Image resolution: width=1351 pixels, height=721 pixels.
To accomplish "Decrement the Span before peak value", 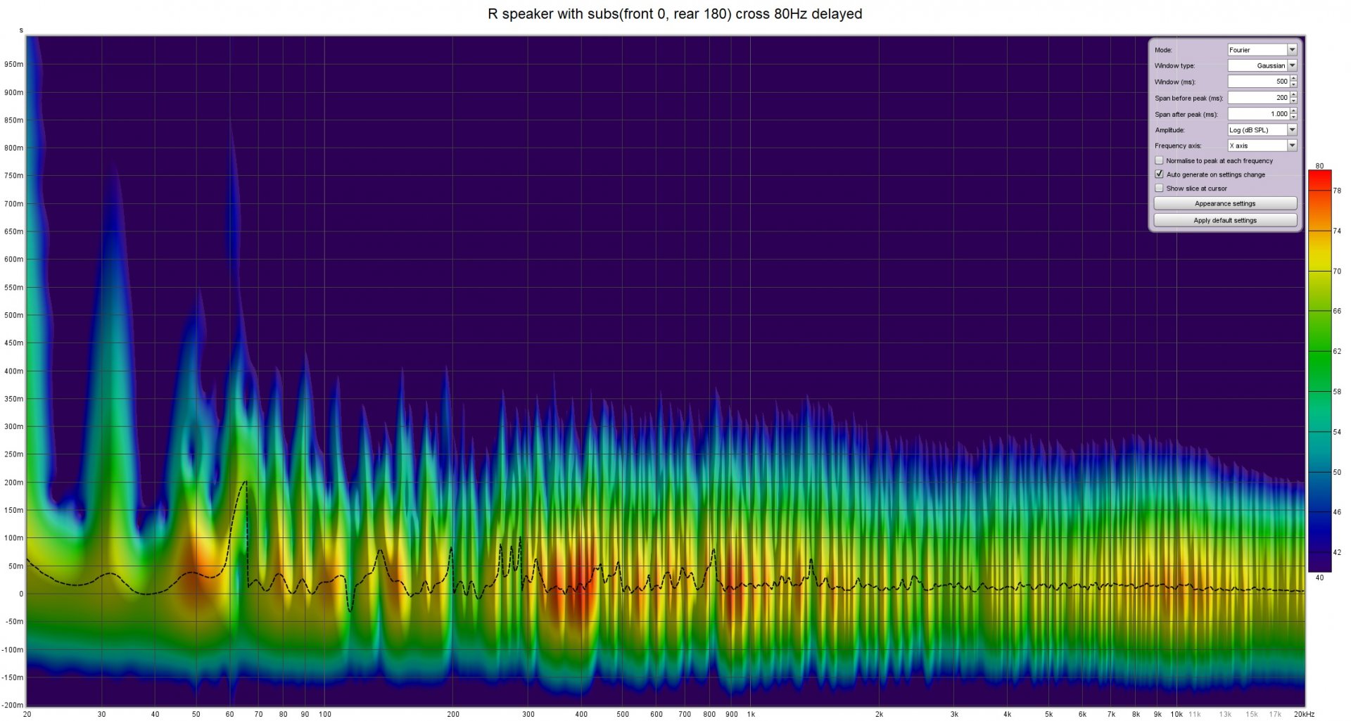I will click(x=1293, y=101).
